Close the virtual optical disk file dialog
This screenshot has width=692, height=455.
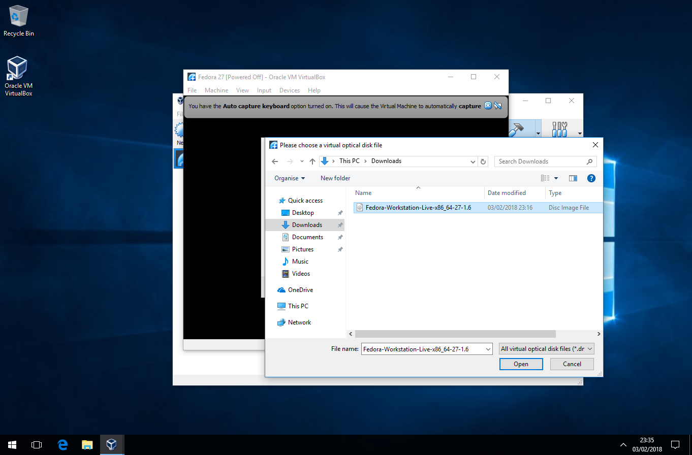595,145
